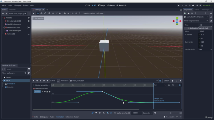Open the AnimationPlayer node in scene tree
214x120 pixels.
tap(15, 31)
